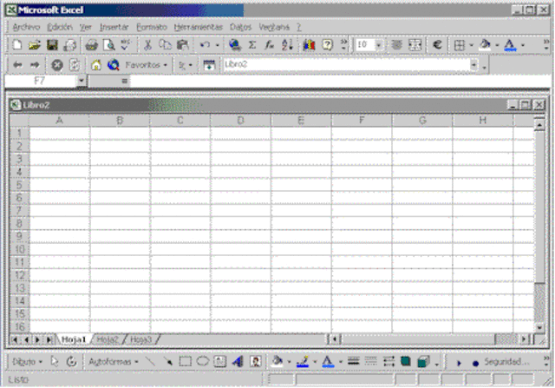Image resolution: width=555 pixels, height=388 pixels.
Task: Run the spelling check icon
Action: click(x=126, y=45)
